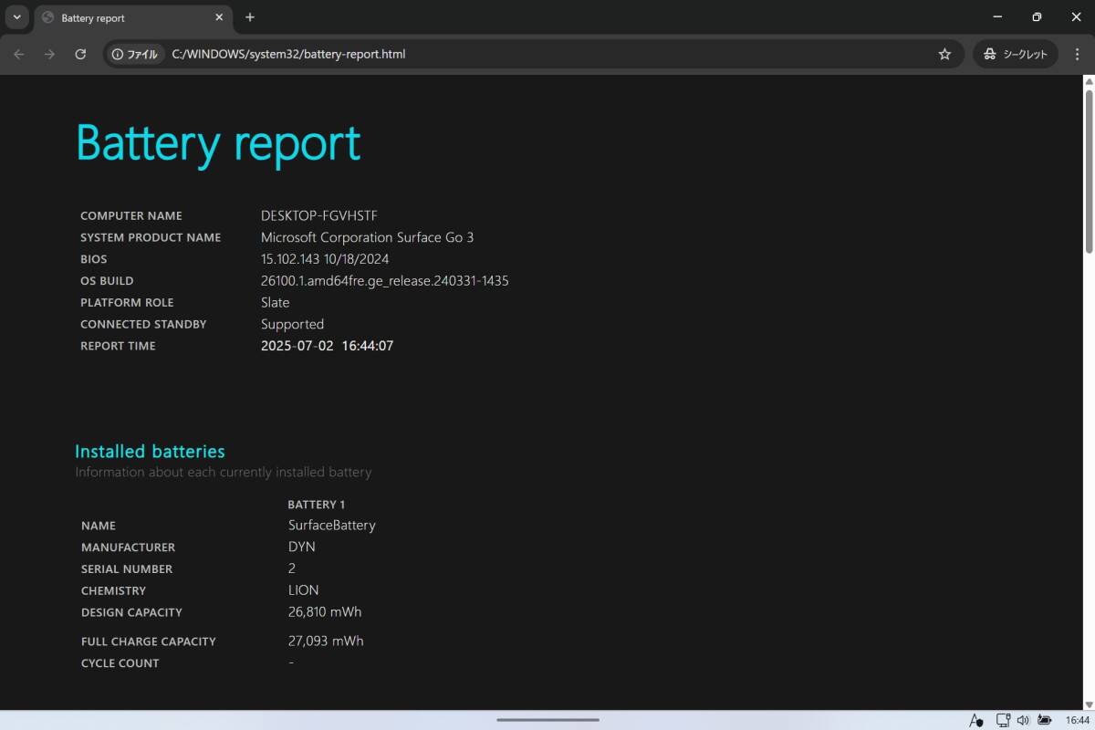Select the Battery report browser tab
The height and width of the screenshot is (730, 1095).
click(133, 17)
